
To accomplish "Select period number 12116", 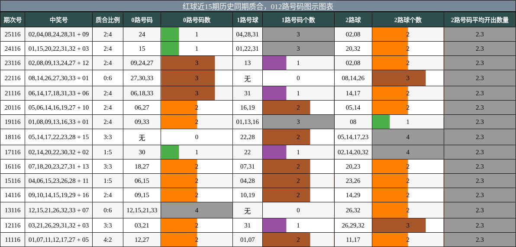I will coord(13,225).
